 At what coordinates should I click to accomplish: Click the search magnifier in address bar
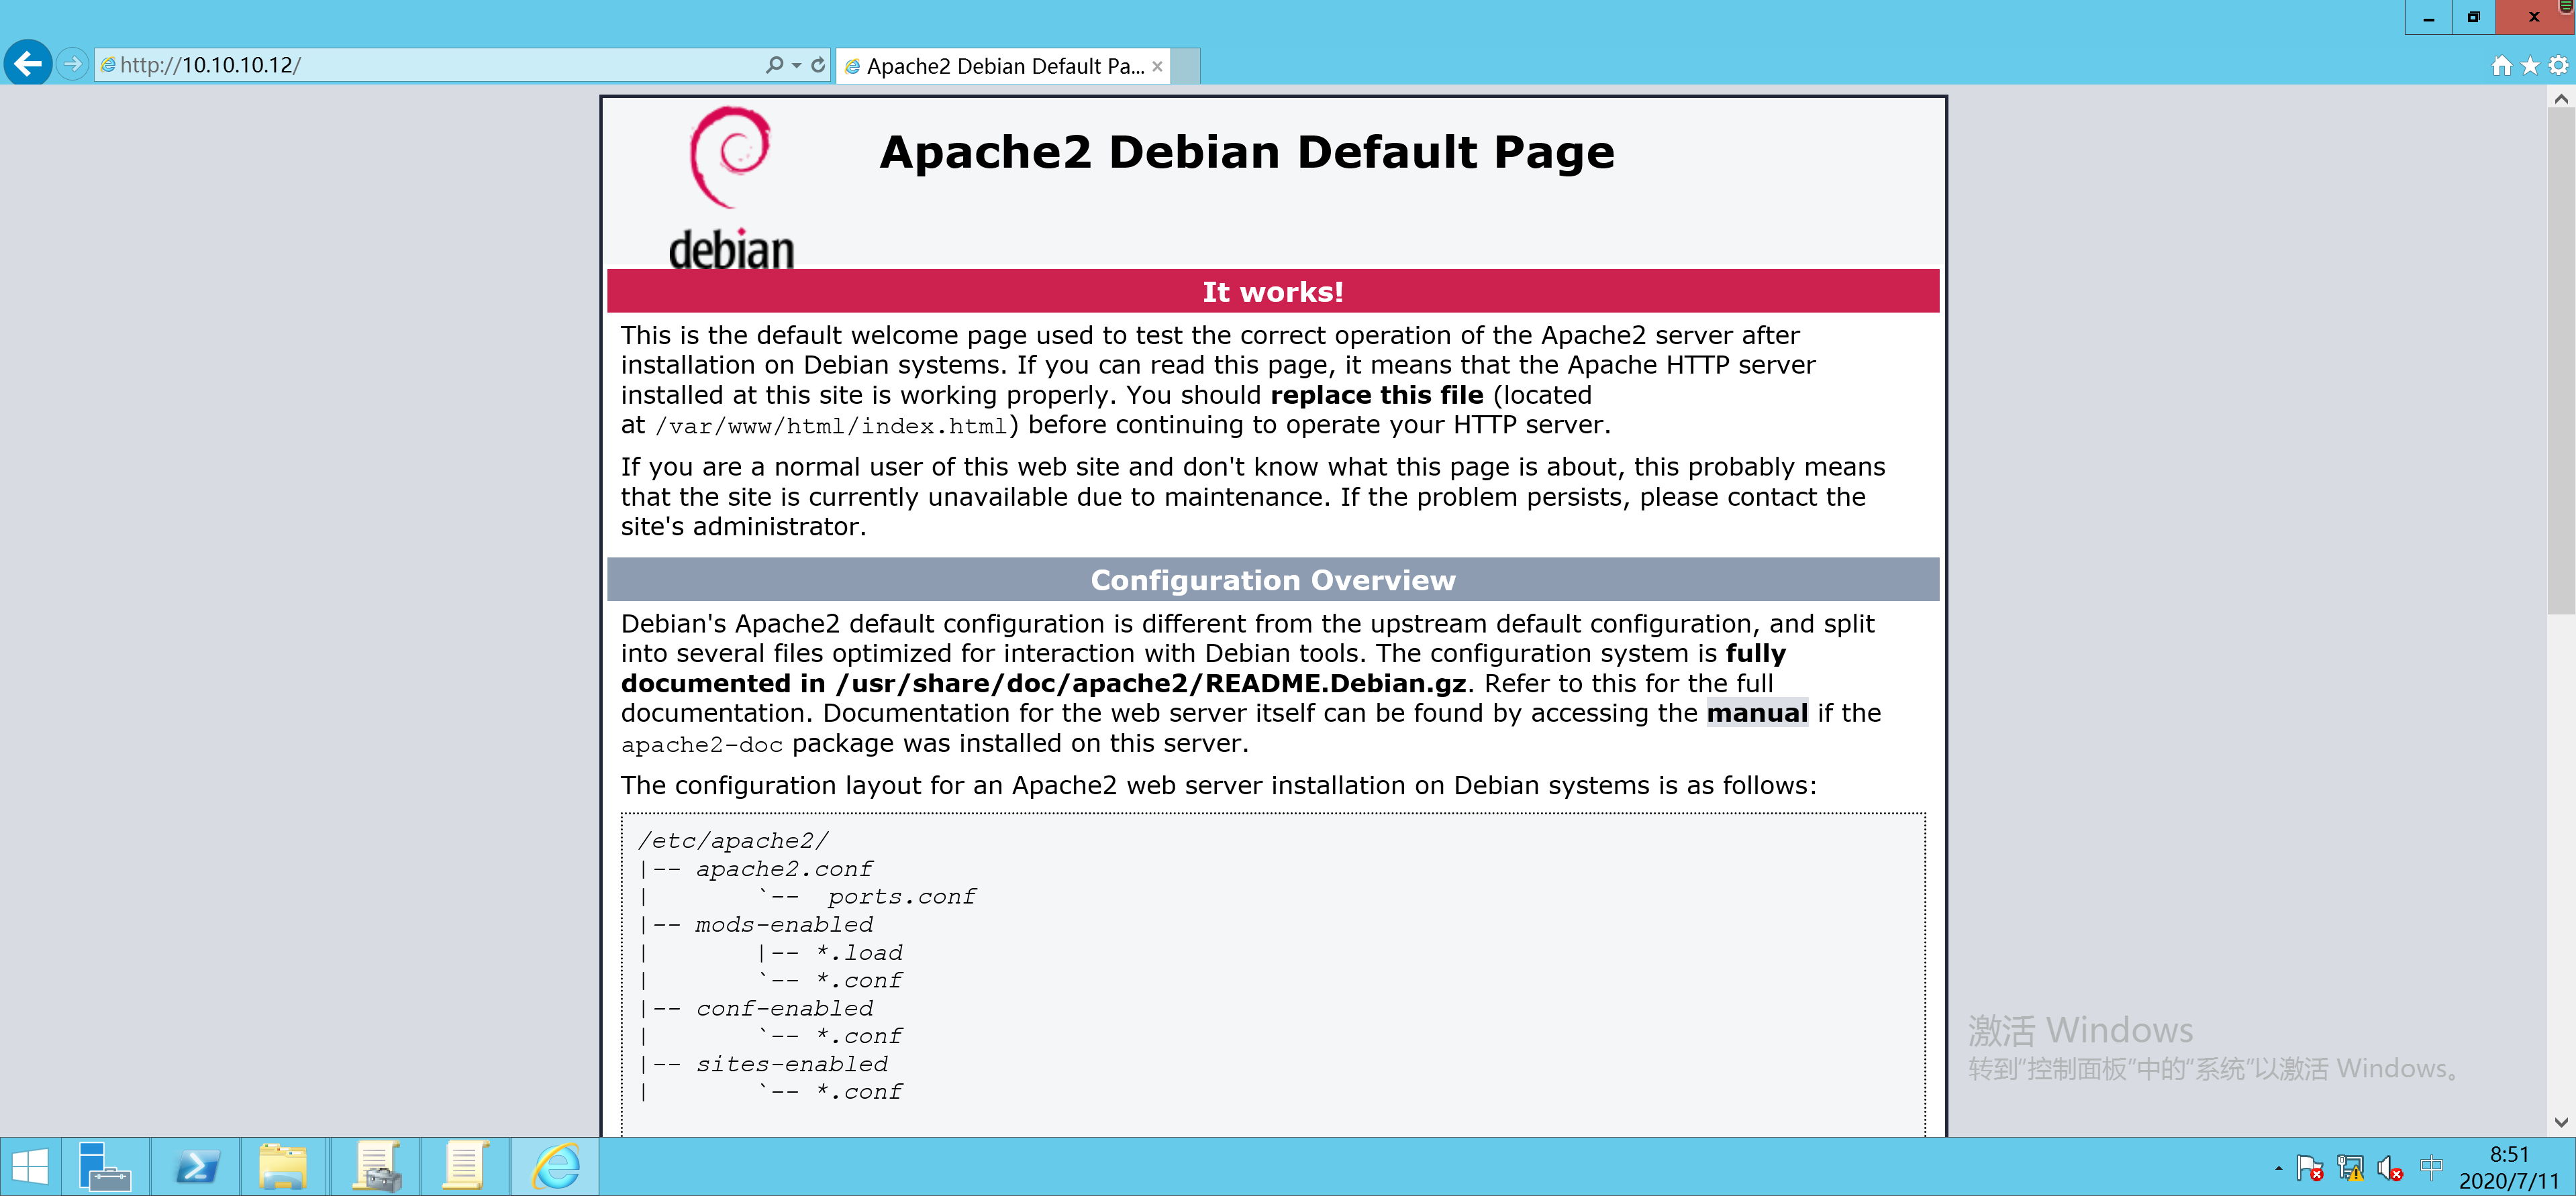click(x=774, y=65)
